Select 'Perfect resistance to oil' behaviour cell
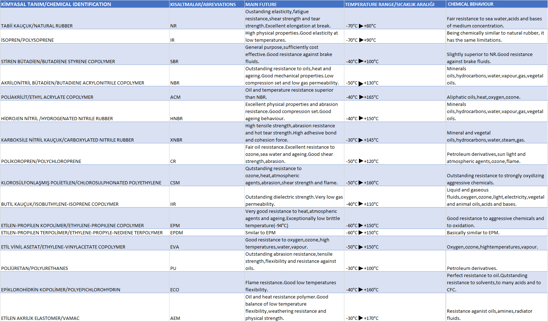548x322 pixels. [497, 282]
